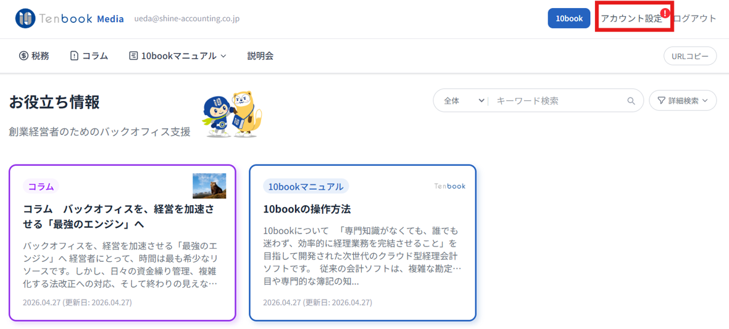729x329 pixels.
Task: Click the blue 10book button
Action: [569, 18]
